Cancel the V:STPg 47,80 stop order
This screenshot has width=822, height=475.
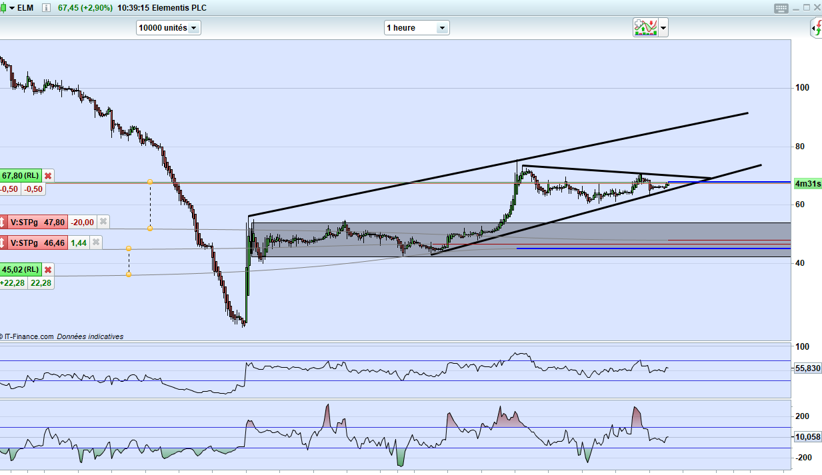[103, 223]
